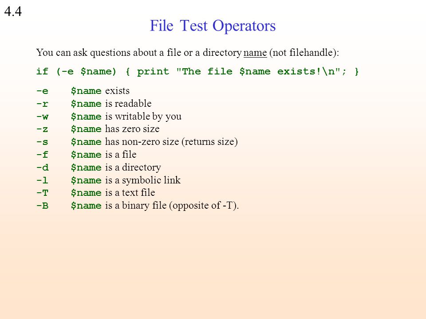
Task: Select the -w writable operator
Action: (x=43, y=117)
